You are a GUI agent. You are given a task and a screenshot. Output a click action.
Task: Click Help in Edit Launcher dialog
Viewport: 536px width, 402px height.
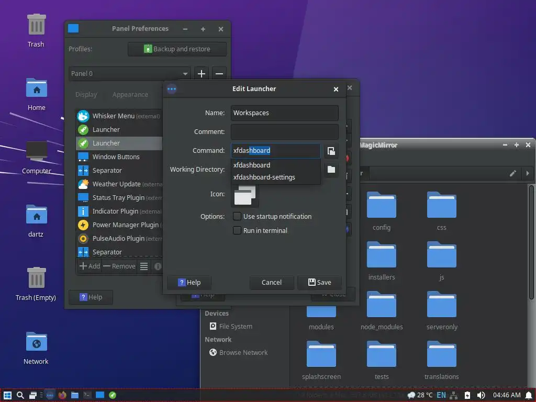point(189,282)
